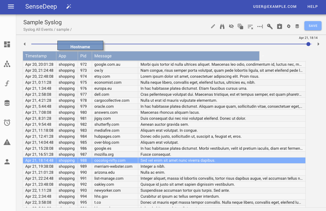Select the list-manage.com hostname cell
The width and height of the screenshot is (326, 211).
click(x=115, y=178)
